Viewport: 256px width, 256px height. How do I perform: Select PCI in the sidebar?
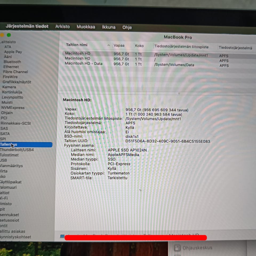pyautogui.click(x=4, y=118)
